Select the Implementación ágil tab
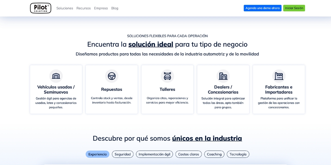 pos(154,154)
